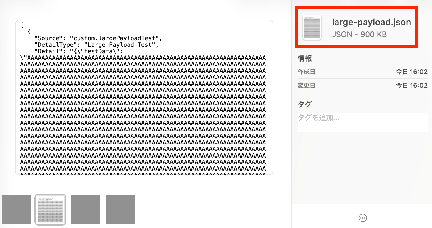432x228 pixels.
Task: Open more actions via the circled ellipsis
Action: 363,218
